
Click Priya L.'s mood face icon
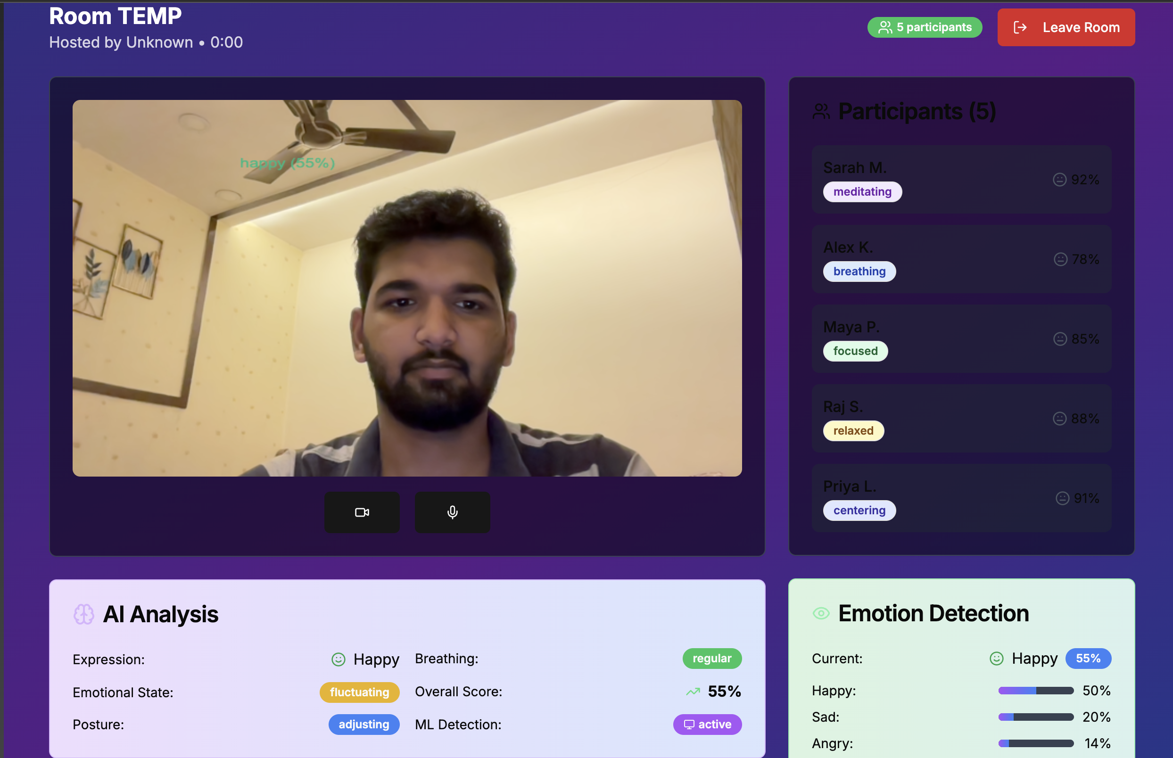[x=1062, y=498]
